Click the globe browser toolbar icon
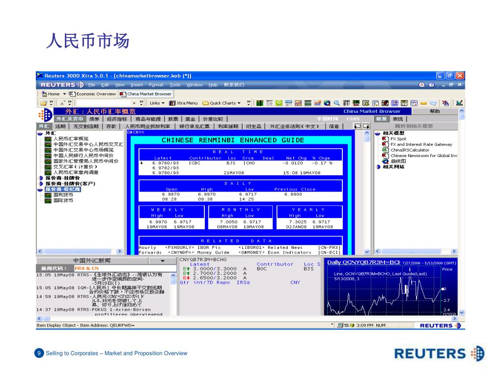 327,103
